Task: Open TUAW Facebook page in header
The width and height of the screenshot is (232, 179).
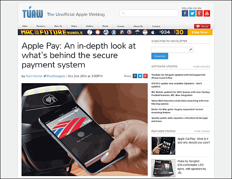Action: pyautogui.click(x=185, y=14)
